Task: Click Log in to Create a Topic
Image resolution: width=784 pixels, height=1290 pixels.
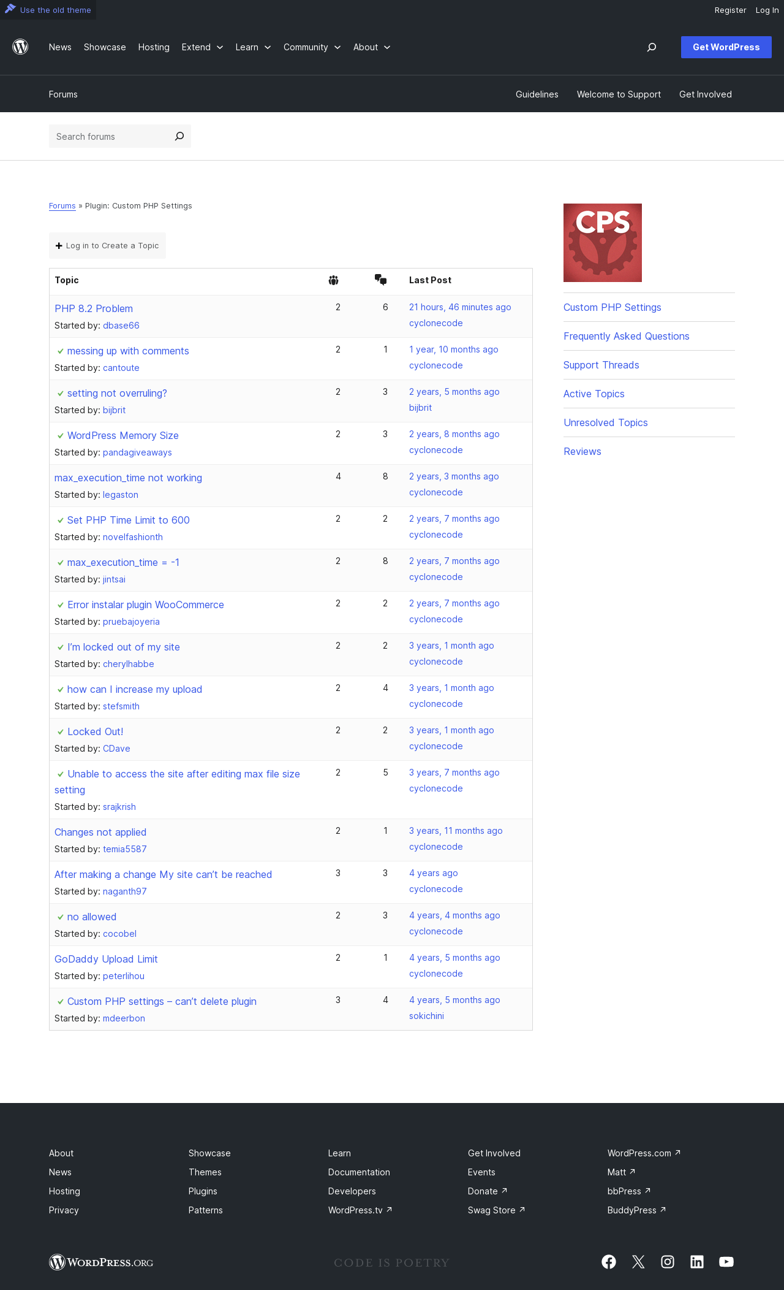Action: click(107, 246)
